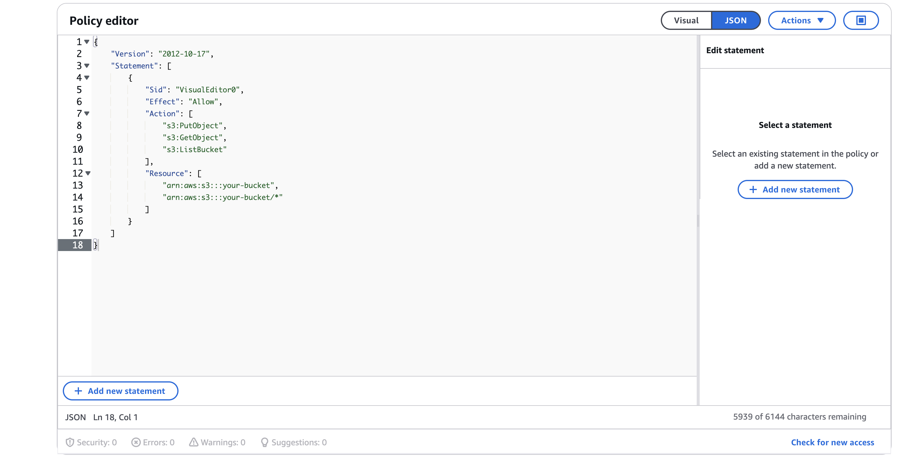The image size is (903, 465).
Task: Click line number 10 in the gutter
Action: point(77,149)
